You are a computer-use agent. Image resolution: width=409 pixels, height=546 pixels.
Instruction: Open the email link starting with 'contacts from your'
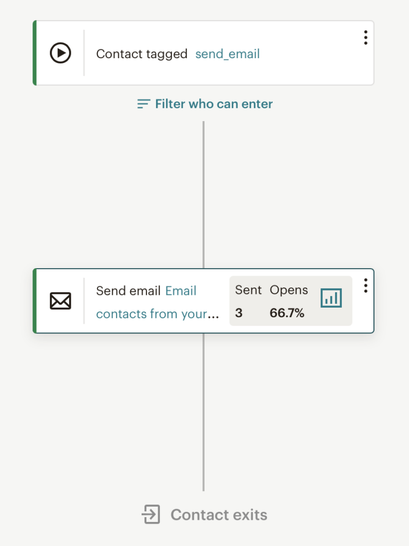158,314
